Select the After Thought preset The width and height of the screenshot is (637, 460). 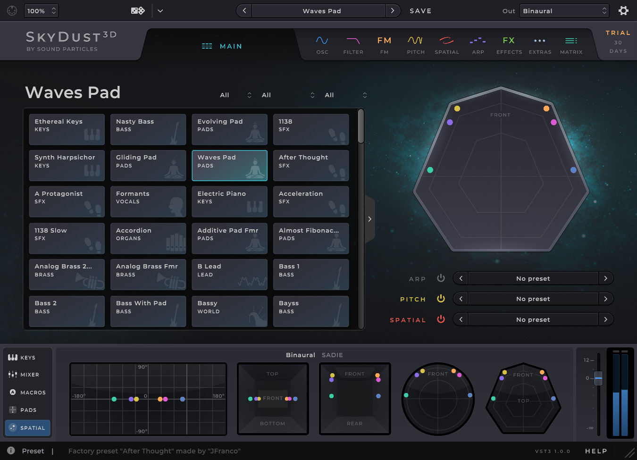click(311, 166)
